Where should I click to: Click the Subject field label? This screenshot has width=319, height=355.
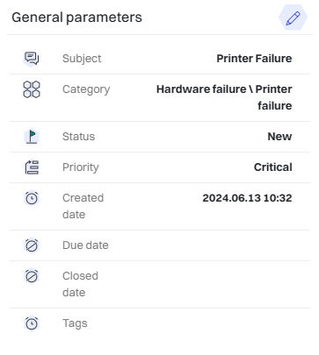tap(82, 59)
